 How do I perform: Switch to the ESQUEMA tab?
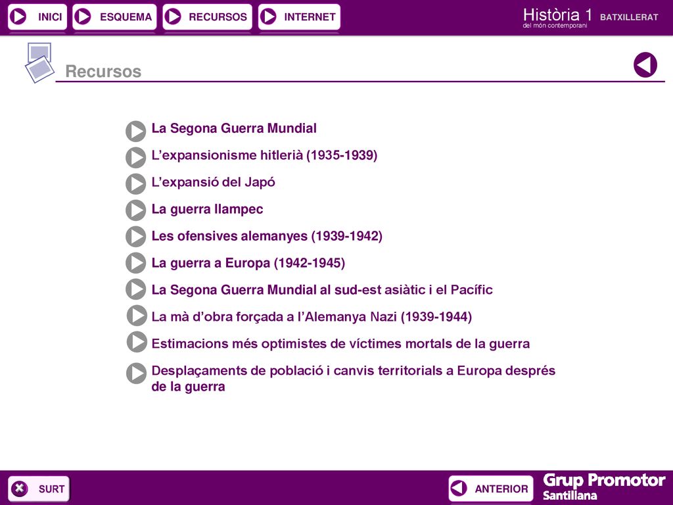click(x=114, y=16)
